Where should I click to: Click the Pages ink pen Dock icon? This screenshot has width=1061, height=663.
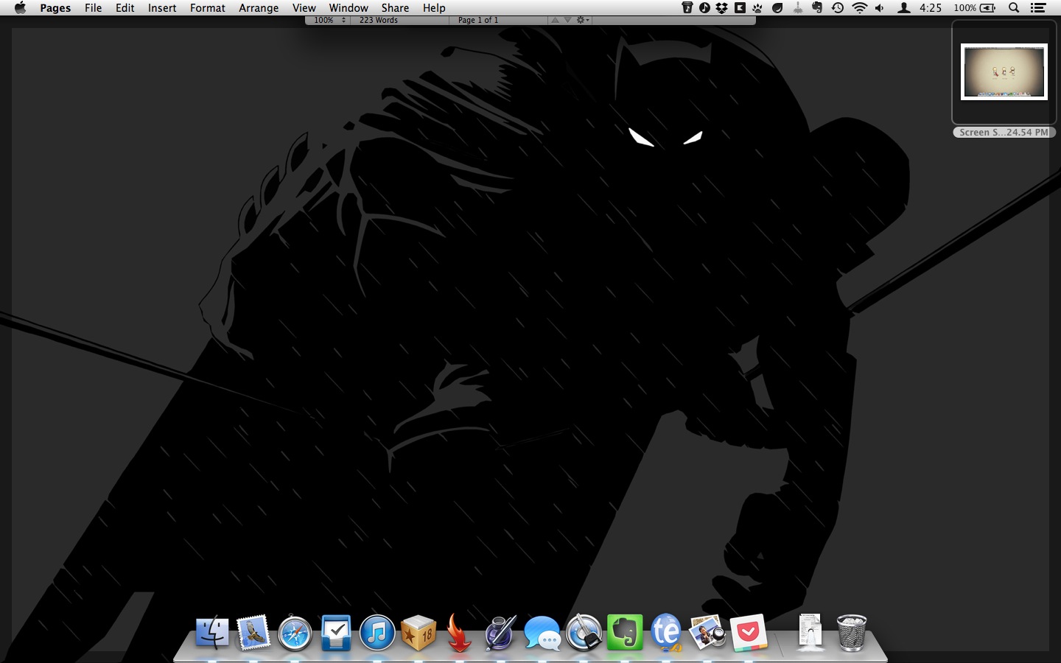pos(500,633)
